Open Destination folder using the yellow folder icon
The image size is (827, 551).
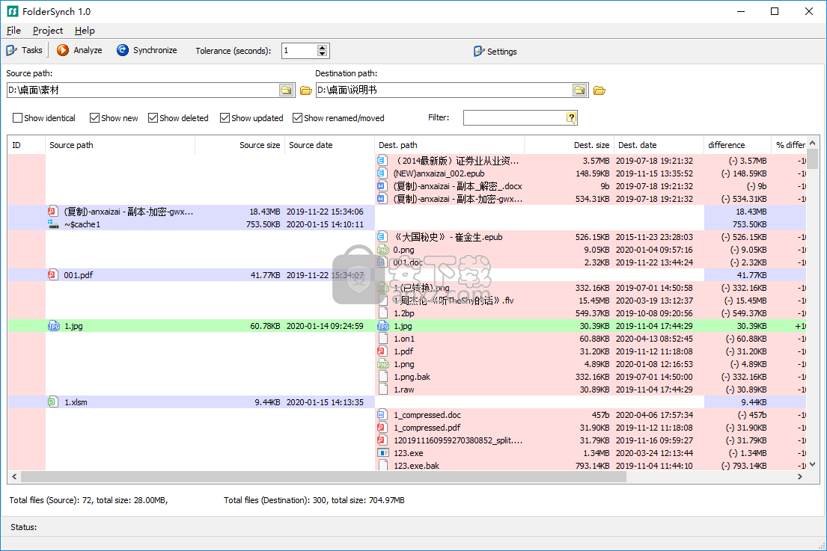coord(599,90)
